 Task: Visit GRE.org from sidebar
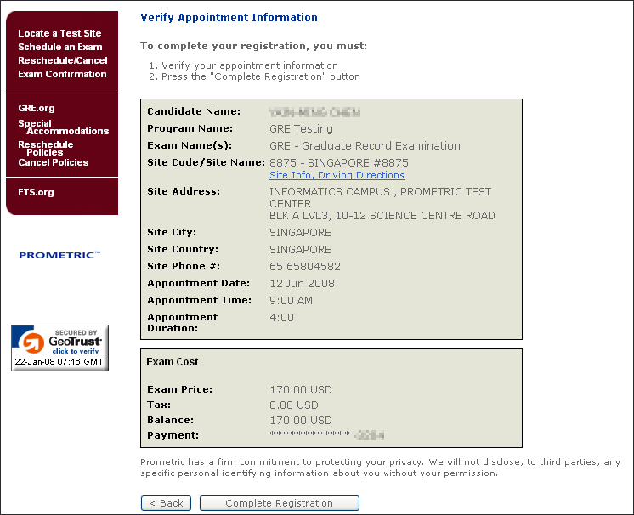point(37,108)
